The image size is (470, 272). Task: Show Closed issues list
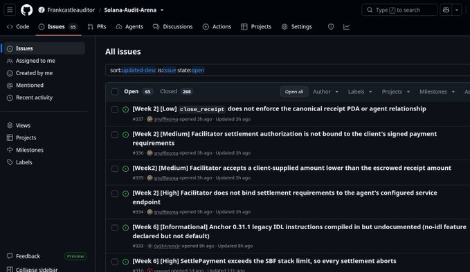(x=176, y=91)
